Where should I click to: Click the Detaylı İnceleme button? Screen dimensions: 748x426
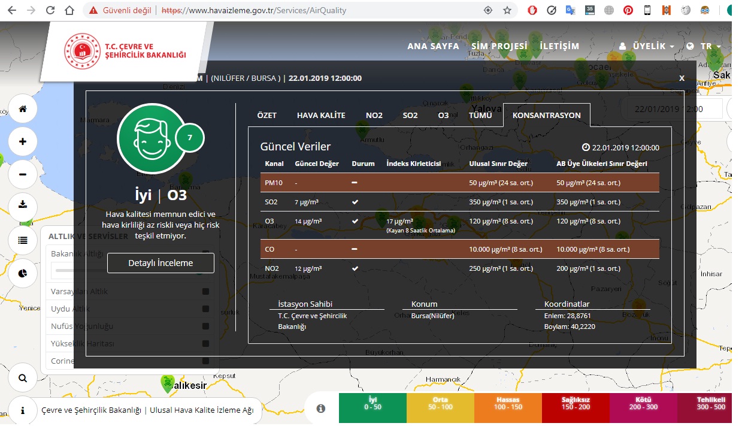pos(160,263)
